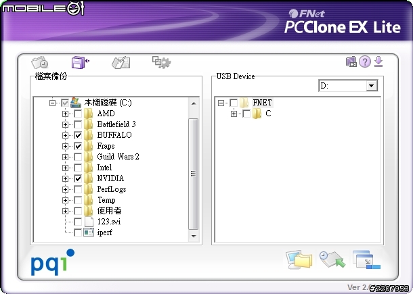Image resolution: width=413 pixels, height=294 pixels.
Task: Check the Intel folder checkbox
Action: [78, 168]
